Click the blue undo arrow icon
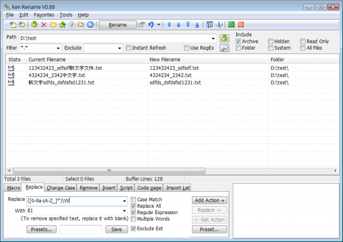This screenshot has height=242, width=343. point(151,25)
